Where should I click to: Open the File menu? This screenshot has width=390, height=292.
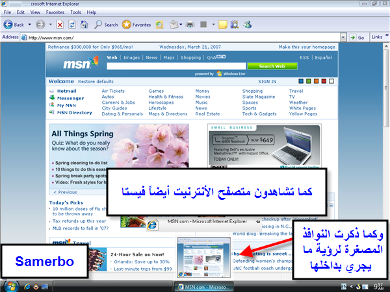click(x=7, y=12)
